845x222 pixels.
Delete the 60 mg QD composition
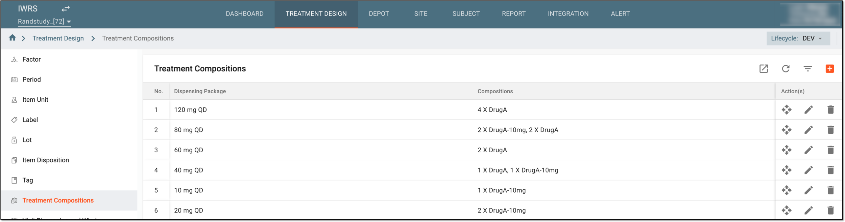point(830,150)
